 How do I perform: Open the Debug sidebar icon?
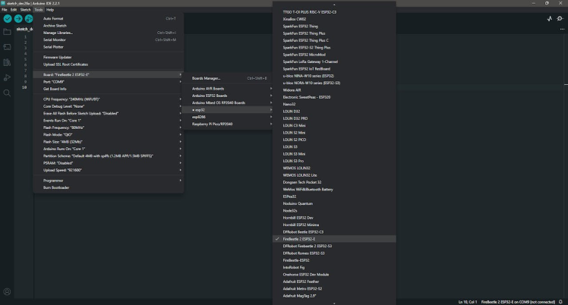point(7,77)
